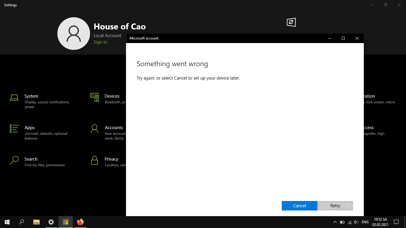406x228 pixels.
Task: Click the sync settings refresh icon
Action: (x=291, y=22)
